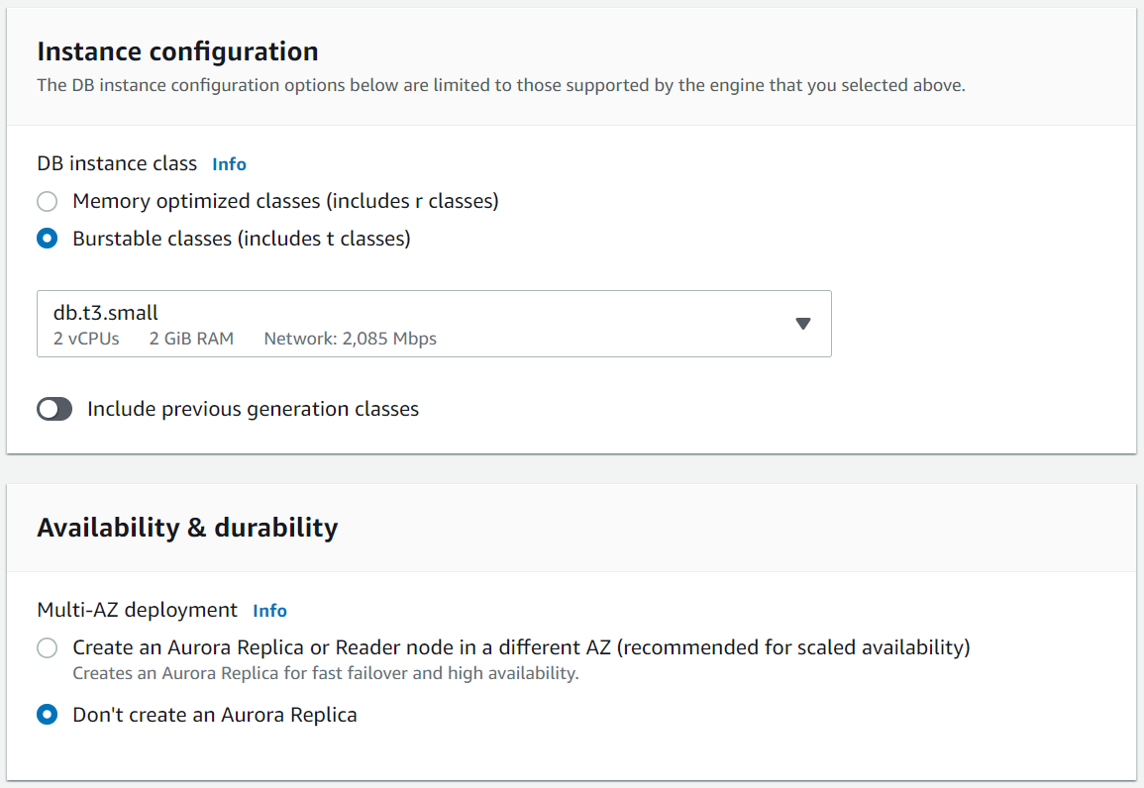Select the Memory optimized classes radio button
This screenshot has height=788, width=1144.
47,202
